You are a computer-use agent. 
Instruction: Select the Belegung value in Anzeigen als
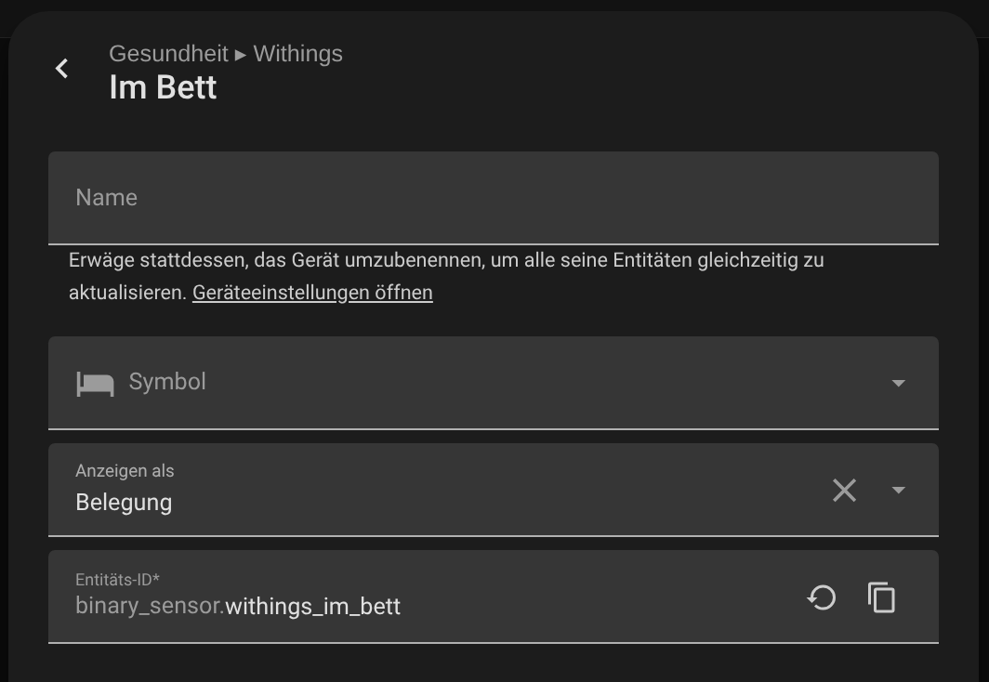124,503
